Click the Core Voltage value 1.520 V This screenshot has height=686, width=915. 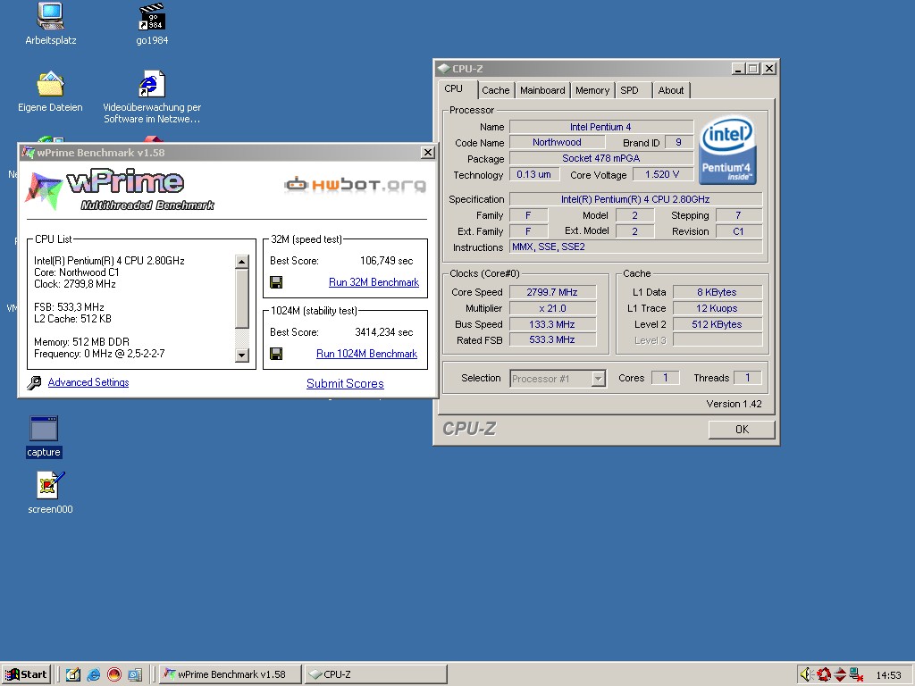662,174
